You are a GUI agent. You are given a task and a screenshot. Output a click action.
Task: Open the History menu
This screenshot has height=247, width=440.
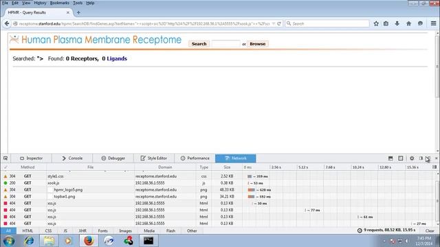pos(40,3)
